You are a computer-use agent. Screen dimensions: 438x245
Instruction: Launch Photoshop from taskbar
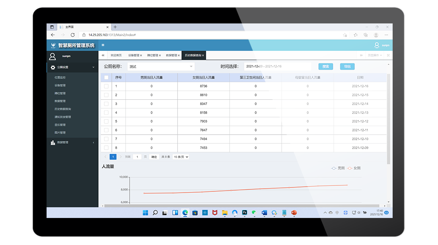pyautogui.click(x=244, y=213)
